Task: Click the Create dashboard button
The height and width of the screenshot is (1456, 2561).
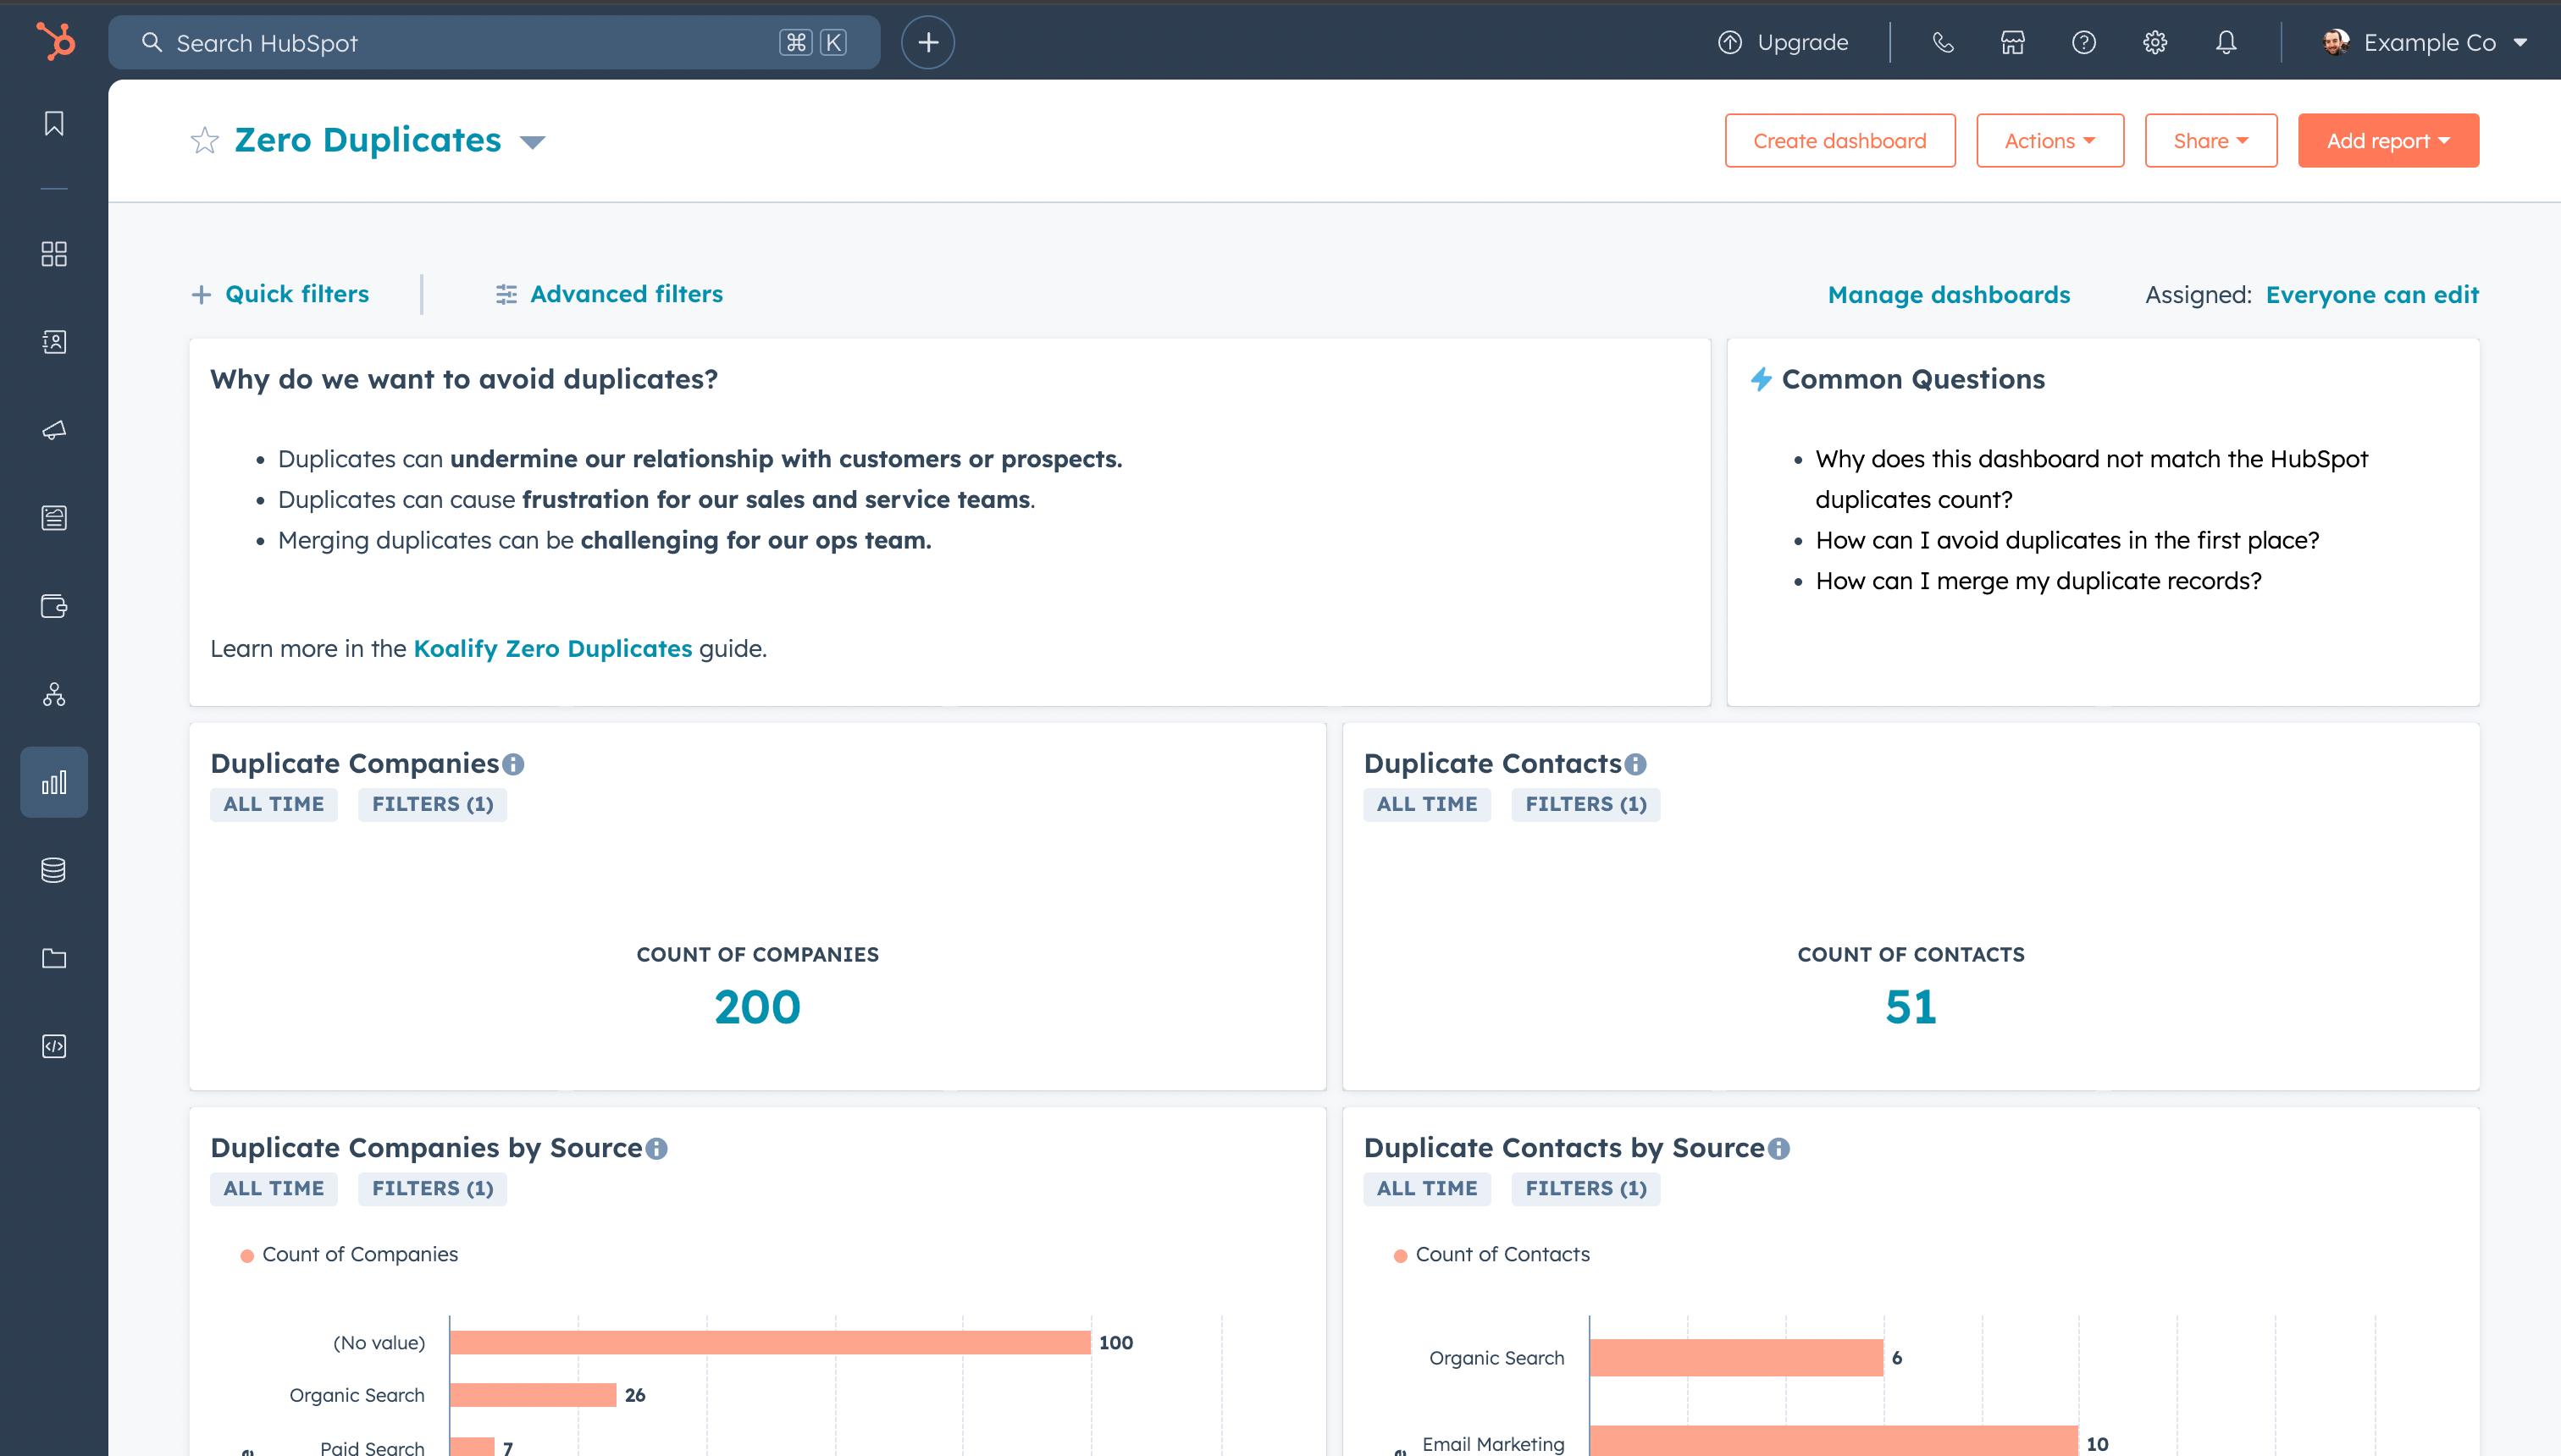Action: pos(1838,139)
